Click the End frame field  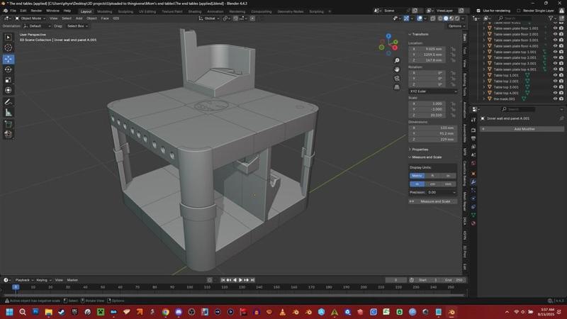click(x=454, y=280)
